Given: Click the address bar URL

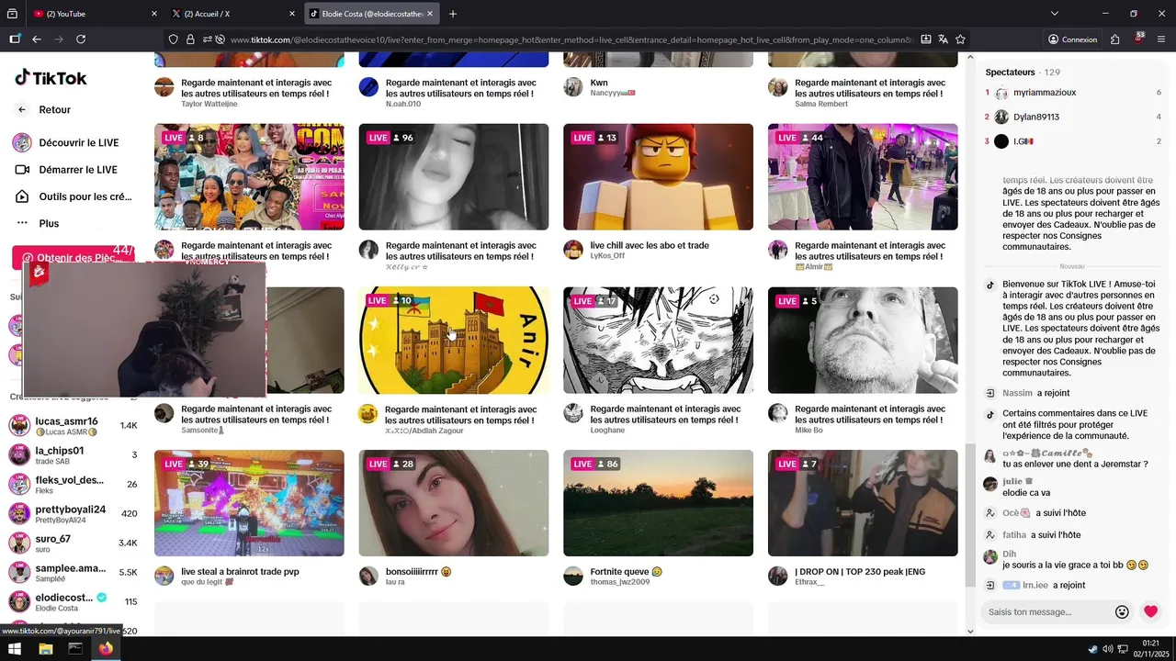Looking at the screenshot, I should (x=570, y=39).
